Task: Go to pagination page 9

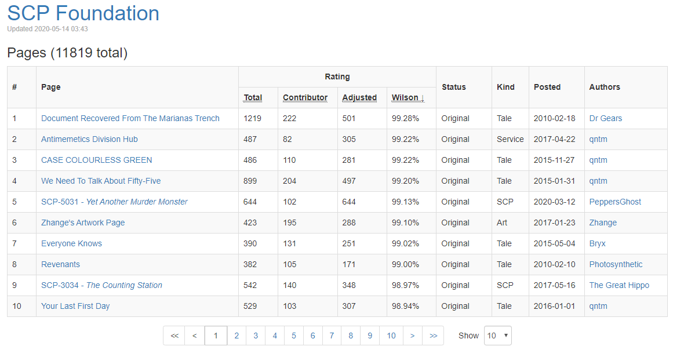Action: click(370, 336)
